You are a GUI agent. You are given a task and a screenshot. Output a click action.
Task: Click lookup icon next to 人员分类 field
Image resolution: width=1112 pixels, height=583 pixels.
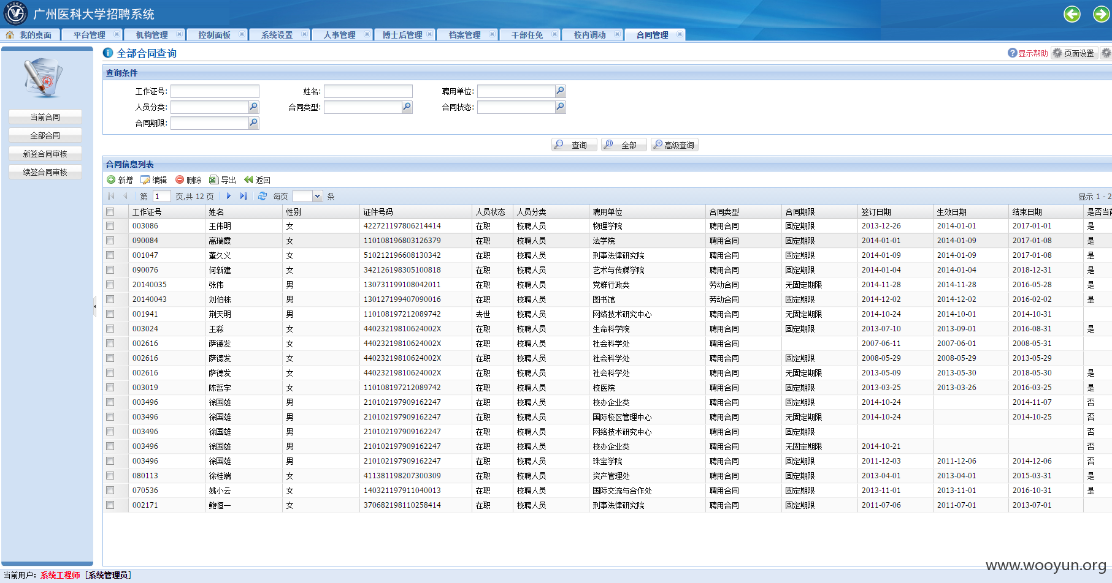click(253, 107)
